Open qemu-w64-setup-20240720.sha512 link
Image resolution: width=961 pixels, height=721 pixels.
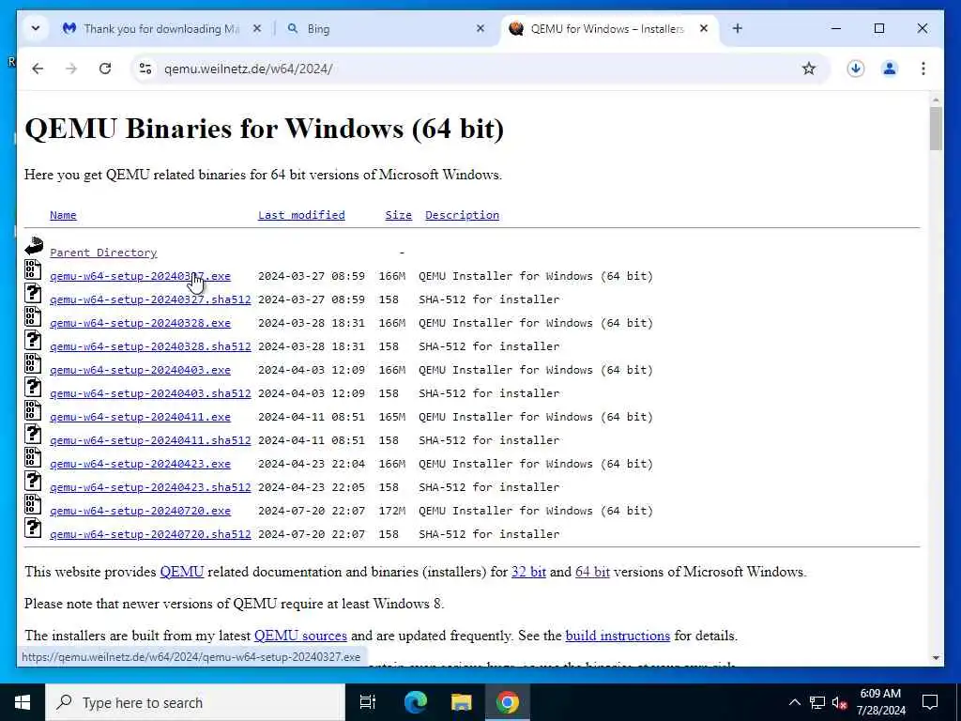click(150, 534)
